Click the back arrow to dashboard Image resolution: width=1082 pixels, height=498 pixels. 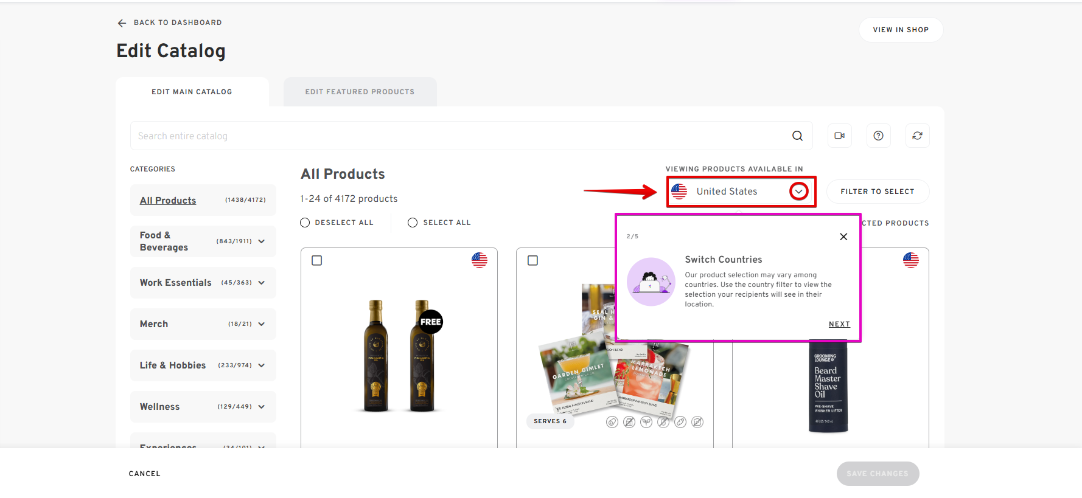[x=122, y=23]
